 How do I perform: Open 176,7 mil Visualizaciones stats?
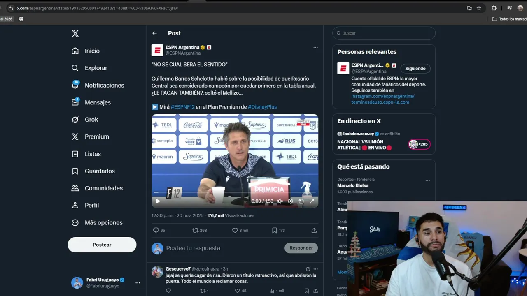pos(231,215)
